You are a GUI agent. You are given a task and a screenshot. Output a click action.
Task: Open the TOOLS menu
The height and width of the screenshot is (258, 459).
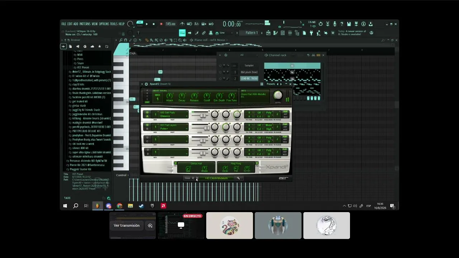(x=114, y=24)
